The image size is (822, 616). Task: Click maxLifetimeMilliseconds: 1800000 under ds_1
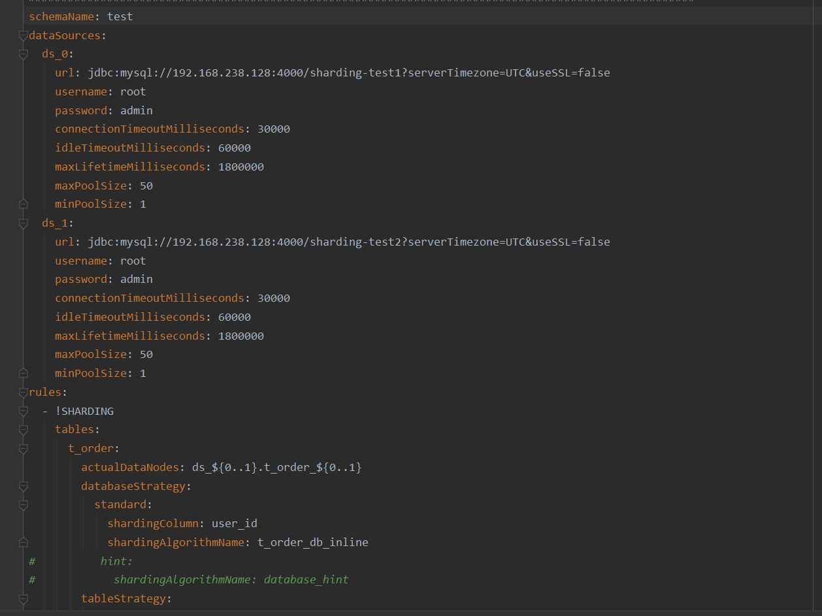pos(159,336)
